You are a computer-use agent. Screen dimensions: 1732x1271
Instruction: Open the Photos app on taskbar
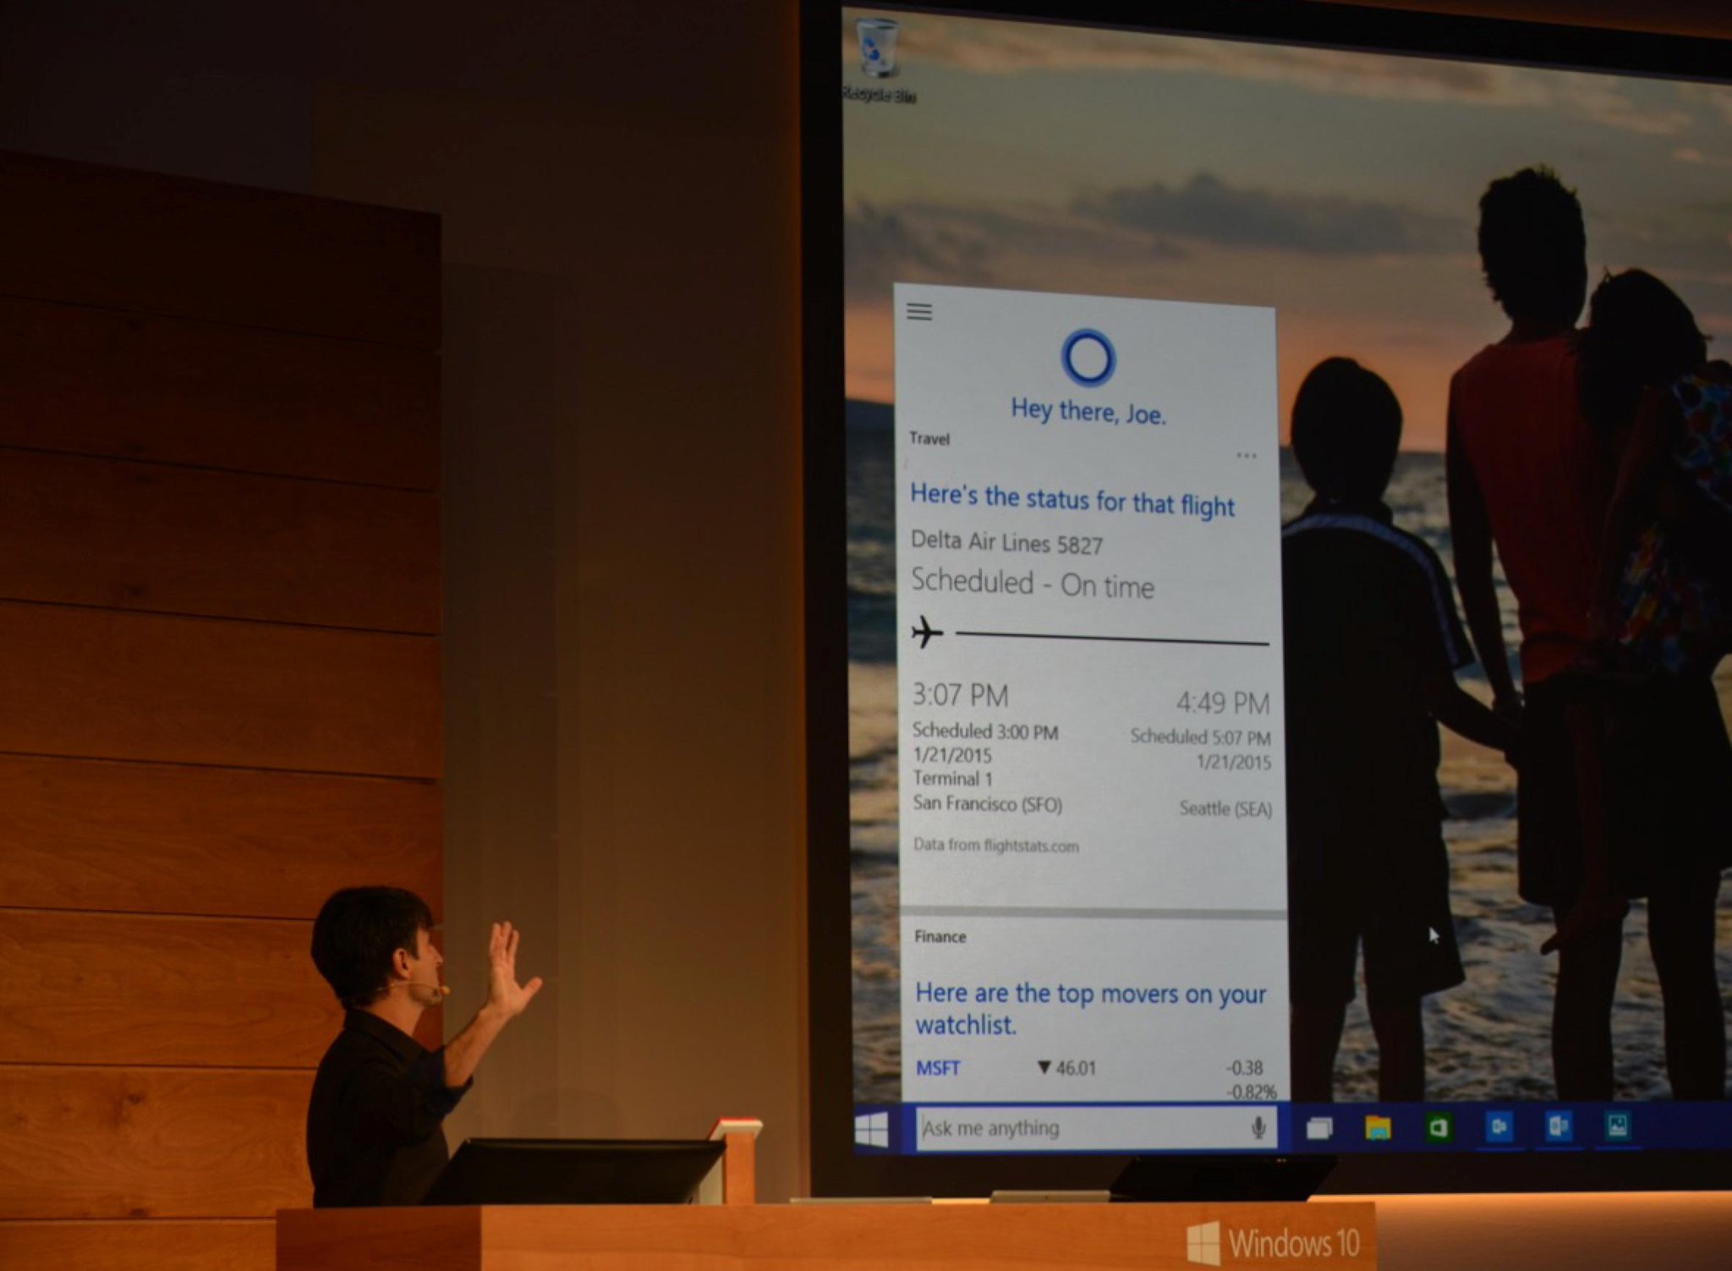pyautogui.click(x=1617, y=1126)
